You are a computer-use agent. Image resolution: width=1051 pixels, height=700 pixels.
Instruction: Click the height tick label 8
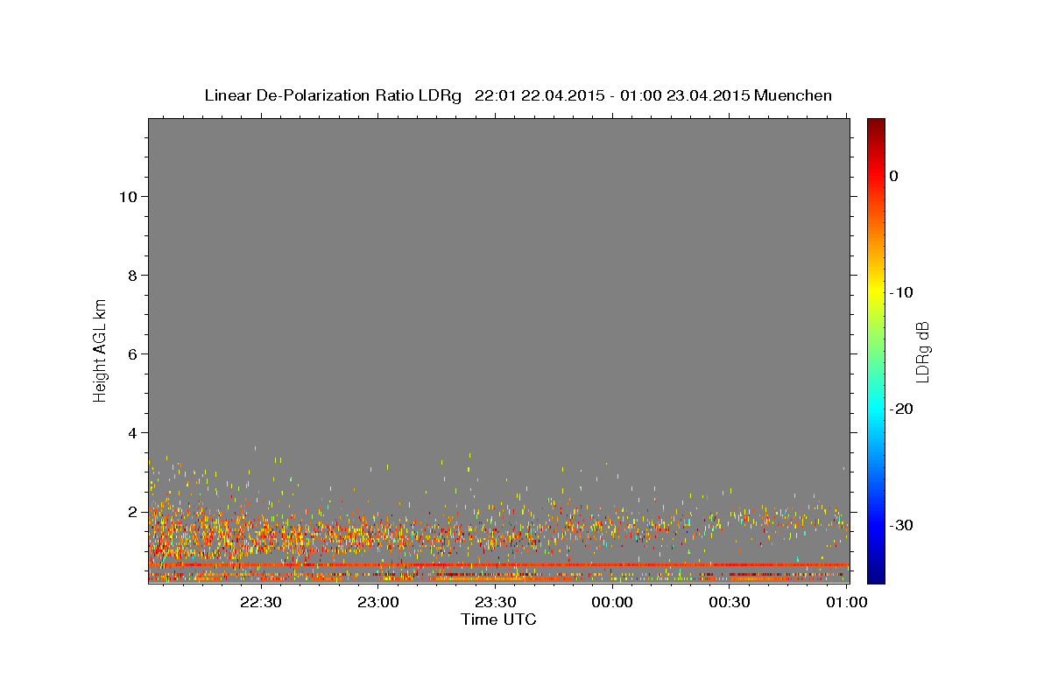[x=130, y=275]
